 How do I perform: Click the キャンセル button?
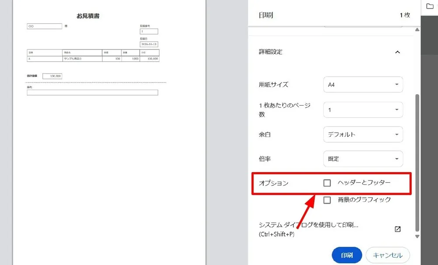(x=388, y=255)
